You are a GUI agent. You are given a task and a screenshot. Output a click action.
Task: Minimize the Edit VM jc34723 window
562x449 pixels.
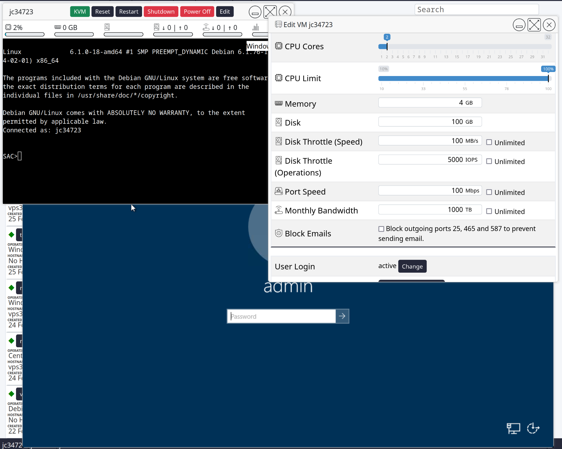(519, 25)
